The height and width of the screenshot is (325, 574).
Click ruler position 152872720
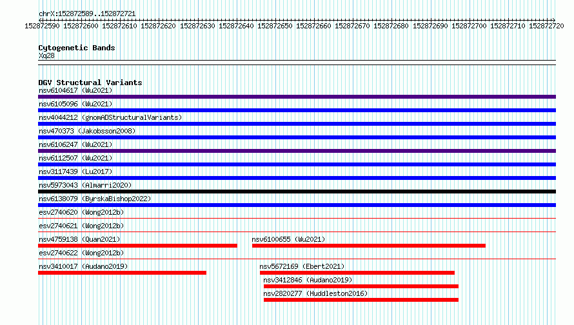(546, 26)
